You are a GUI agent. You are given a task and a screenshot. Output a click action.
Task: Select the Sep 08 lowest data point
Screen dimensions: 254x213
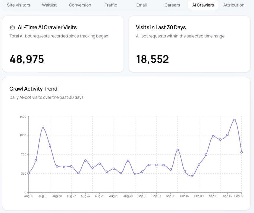coord(192,176)
